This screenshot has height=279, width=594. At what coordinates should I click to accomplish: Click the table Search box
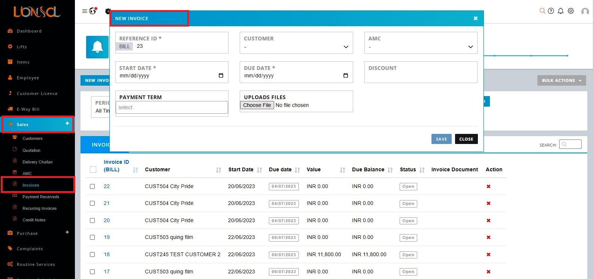(x=570, y=144)
